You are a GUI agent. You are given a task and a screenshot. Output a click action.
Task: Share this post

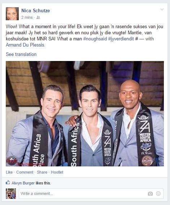pyautogui.click(x=42, y=172)
